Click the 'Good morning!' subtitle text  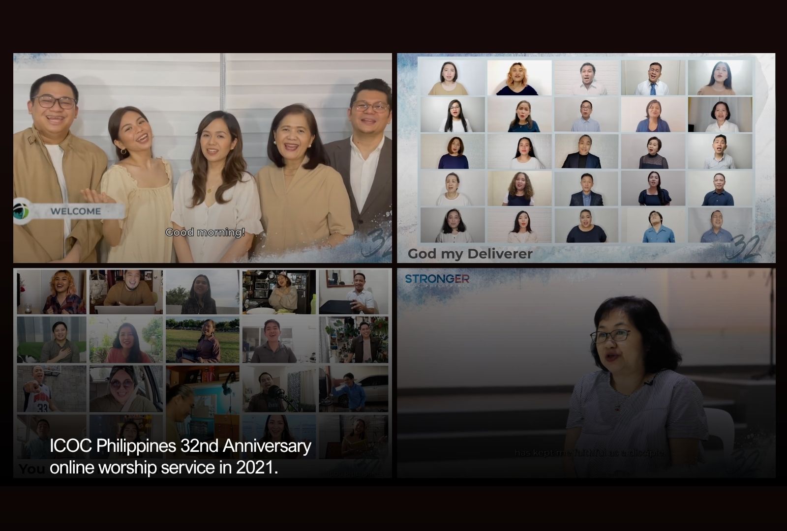pyautogui.click(x=205, y=232)
